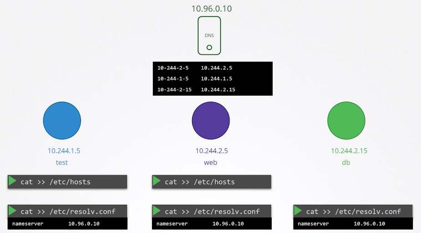Click the DNS server icon
Image resolution: width=421 pixels, height=233 pixels.
[209, 35]
